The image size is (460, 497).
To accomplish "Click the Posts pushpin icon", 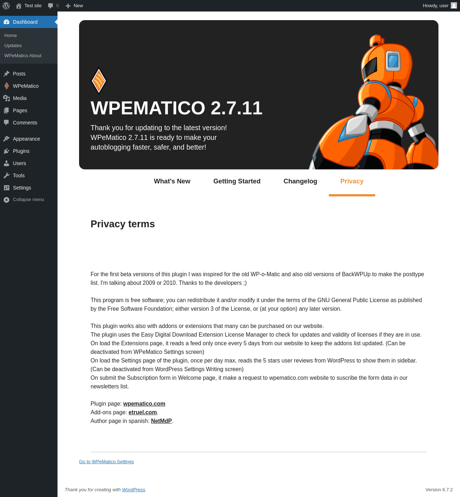I will (x=6, y=74).
